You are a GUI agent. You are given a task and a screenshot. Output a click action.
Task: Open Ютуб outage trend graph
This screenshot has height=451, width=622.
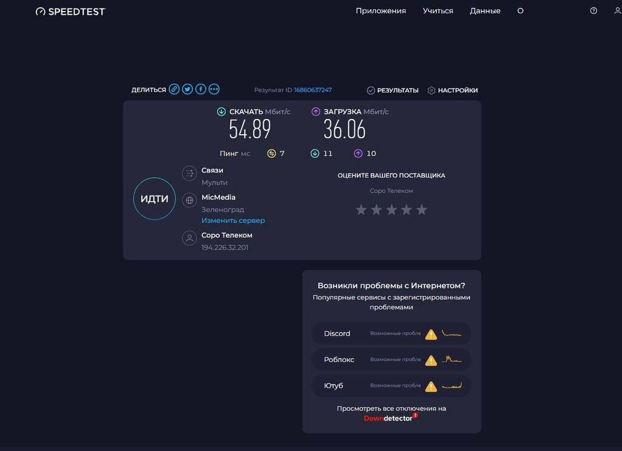452,385
